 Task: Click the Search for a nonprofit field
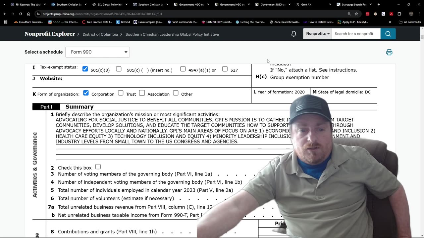click(356, 34)
